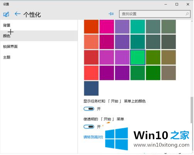Click the scrollbar up arrow at top right
This screenshot has width=194, height=155.
coord(192,21)
